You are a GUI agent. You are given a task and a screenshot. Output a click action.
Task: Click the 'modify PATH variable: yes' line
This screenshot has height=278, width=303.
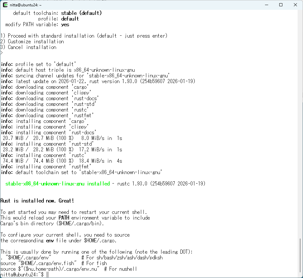37,25
